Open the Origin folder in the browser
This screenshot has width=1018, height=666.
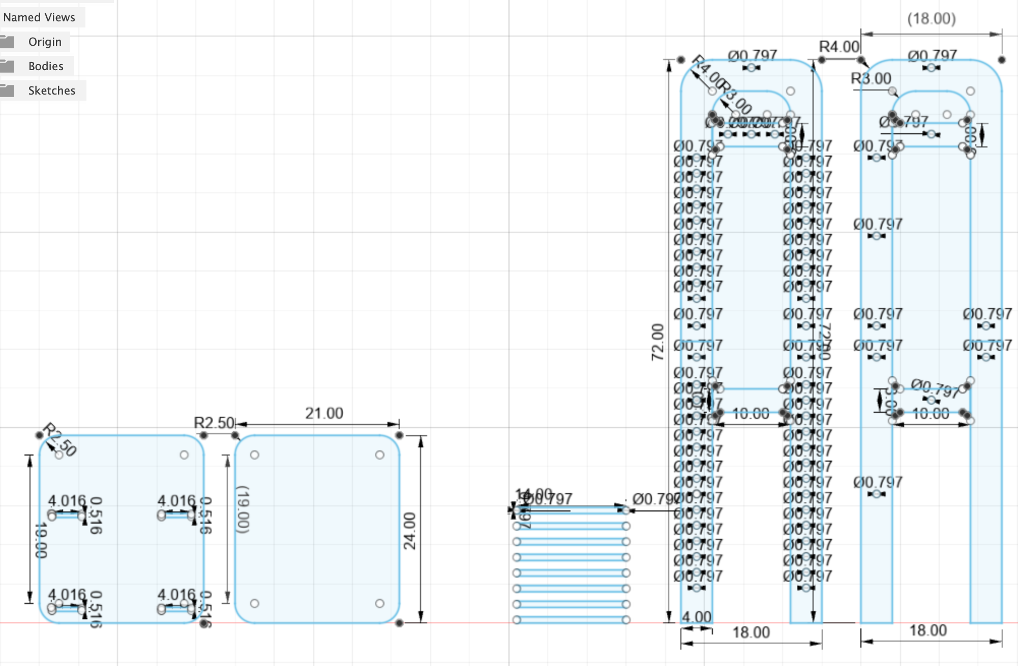coord(45,42)
